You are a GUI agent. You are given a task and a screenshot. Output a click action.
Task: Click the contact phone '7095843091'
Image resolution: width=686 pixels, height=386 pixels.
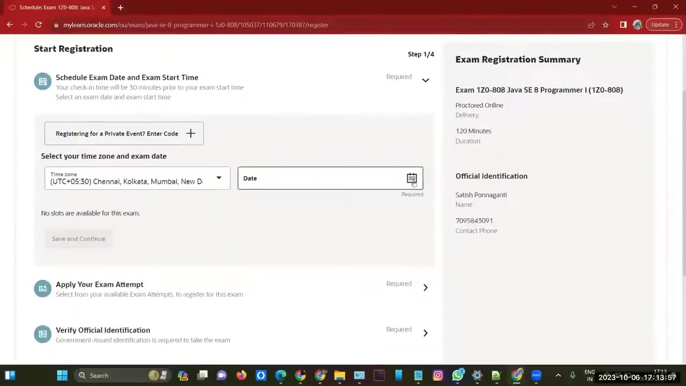[474, 220]
